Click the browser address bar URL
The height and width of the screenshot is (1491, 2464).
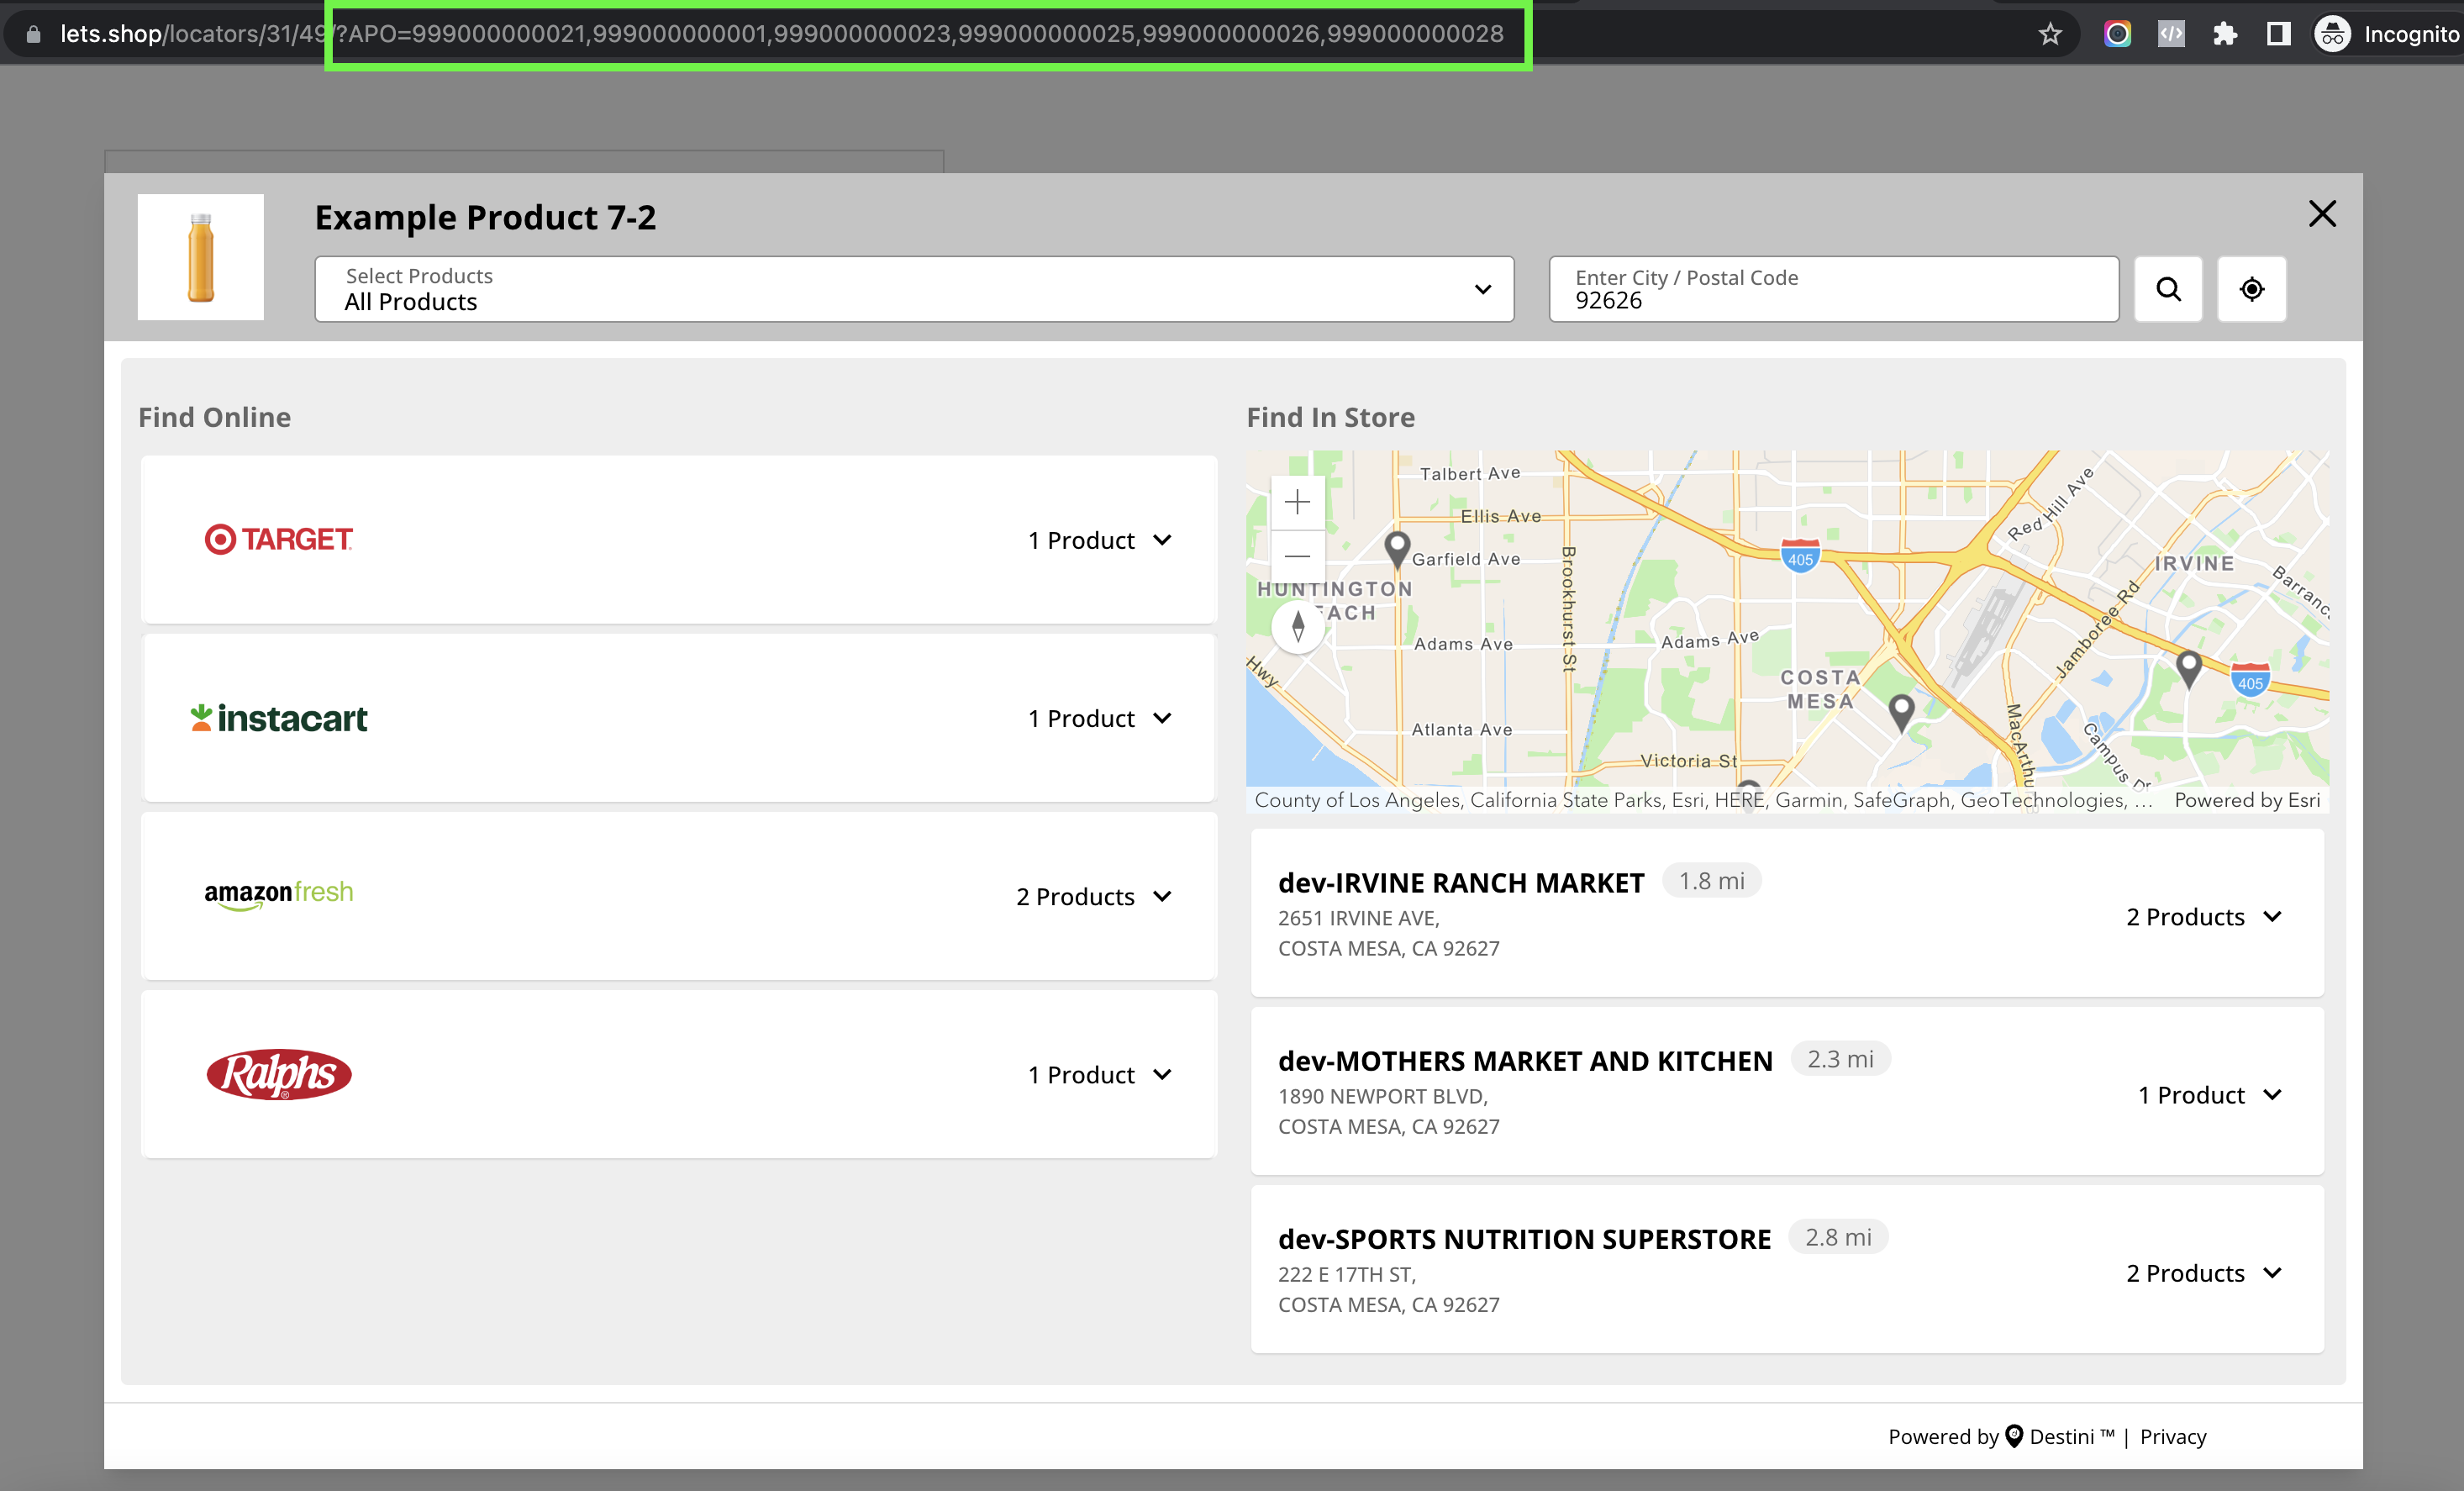(x=782, y=34)
